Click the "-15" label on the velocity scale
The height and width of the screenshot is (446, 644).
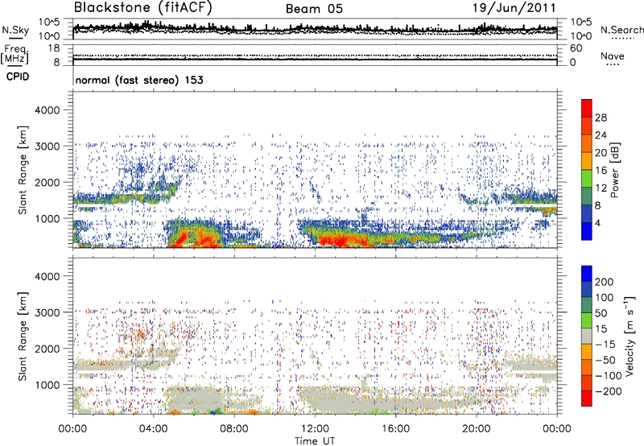point(605,345)
